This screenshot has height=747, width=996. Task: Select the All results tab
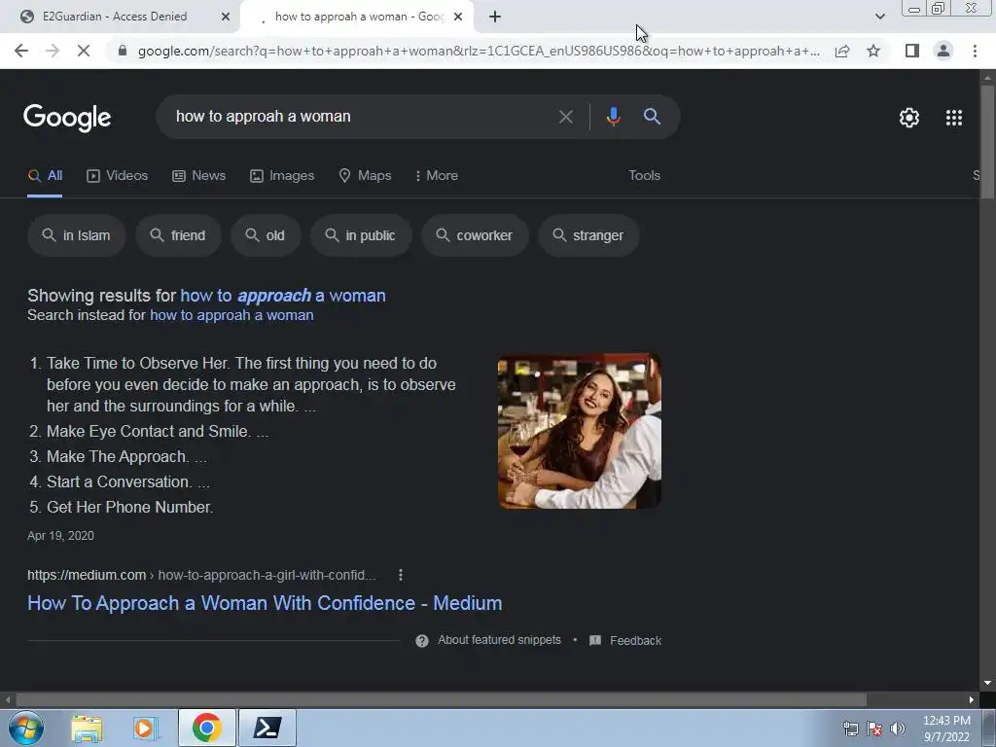point(45,175)
